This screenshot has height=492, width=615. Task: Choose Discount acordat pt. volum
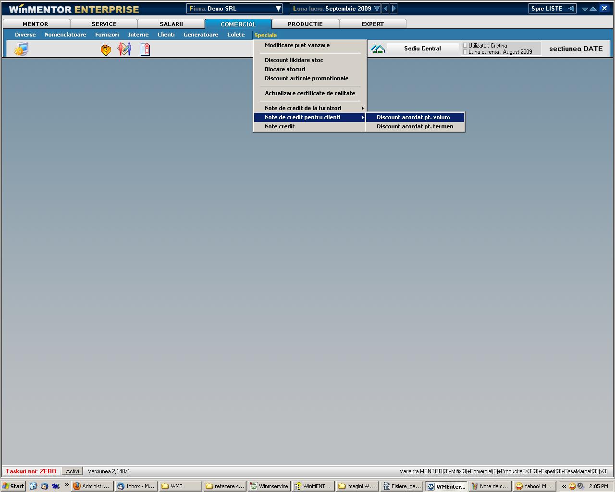tap(415, 117)
